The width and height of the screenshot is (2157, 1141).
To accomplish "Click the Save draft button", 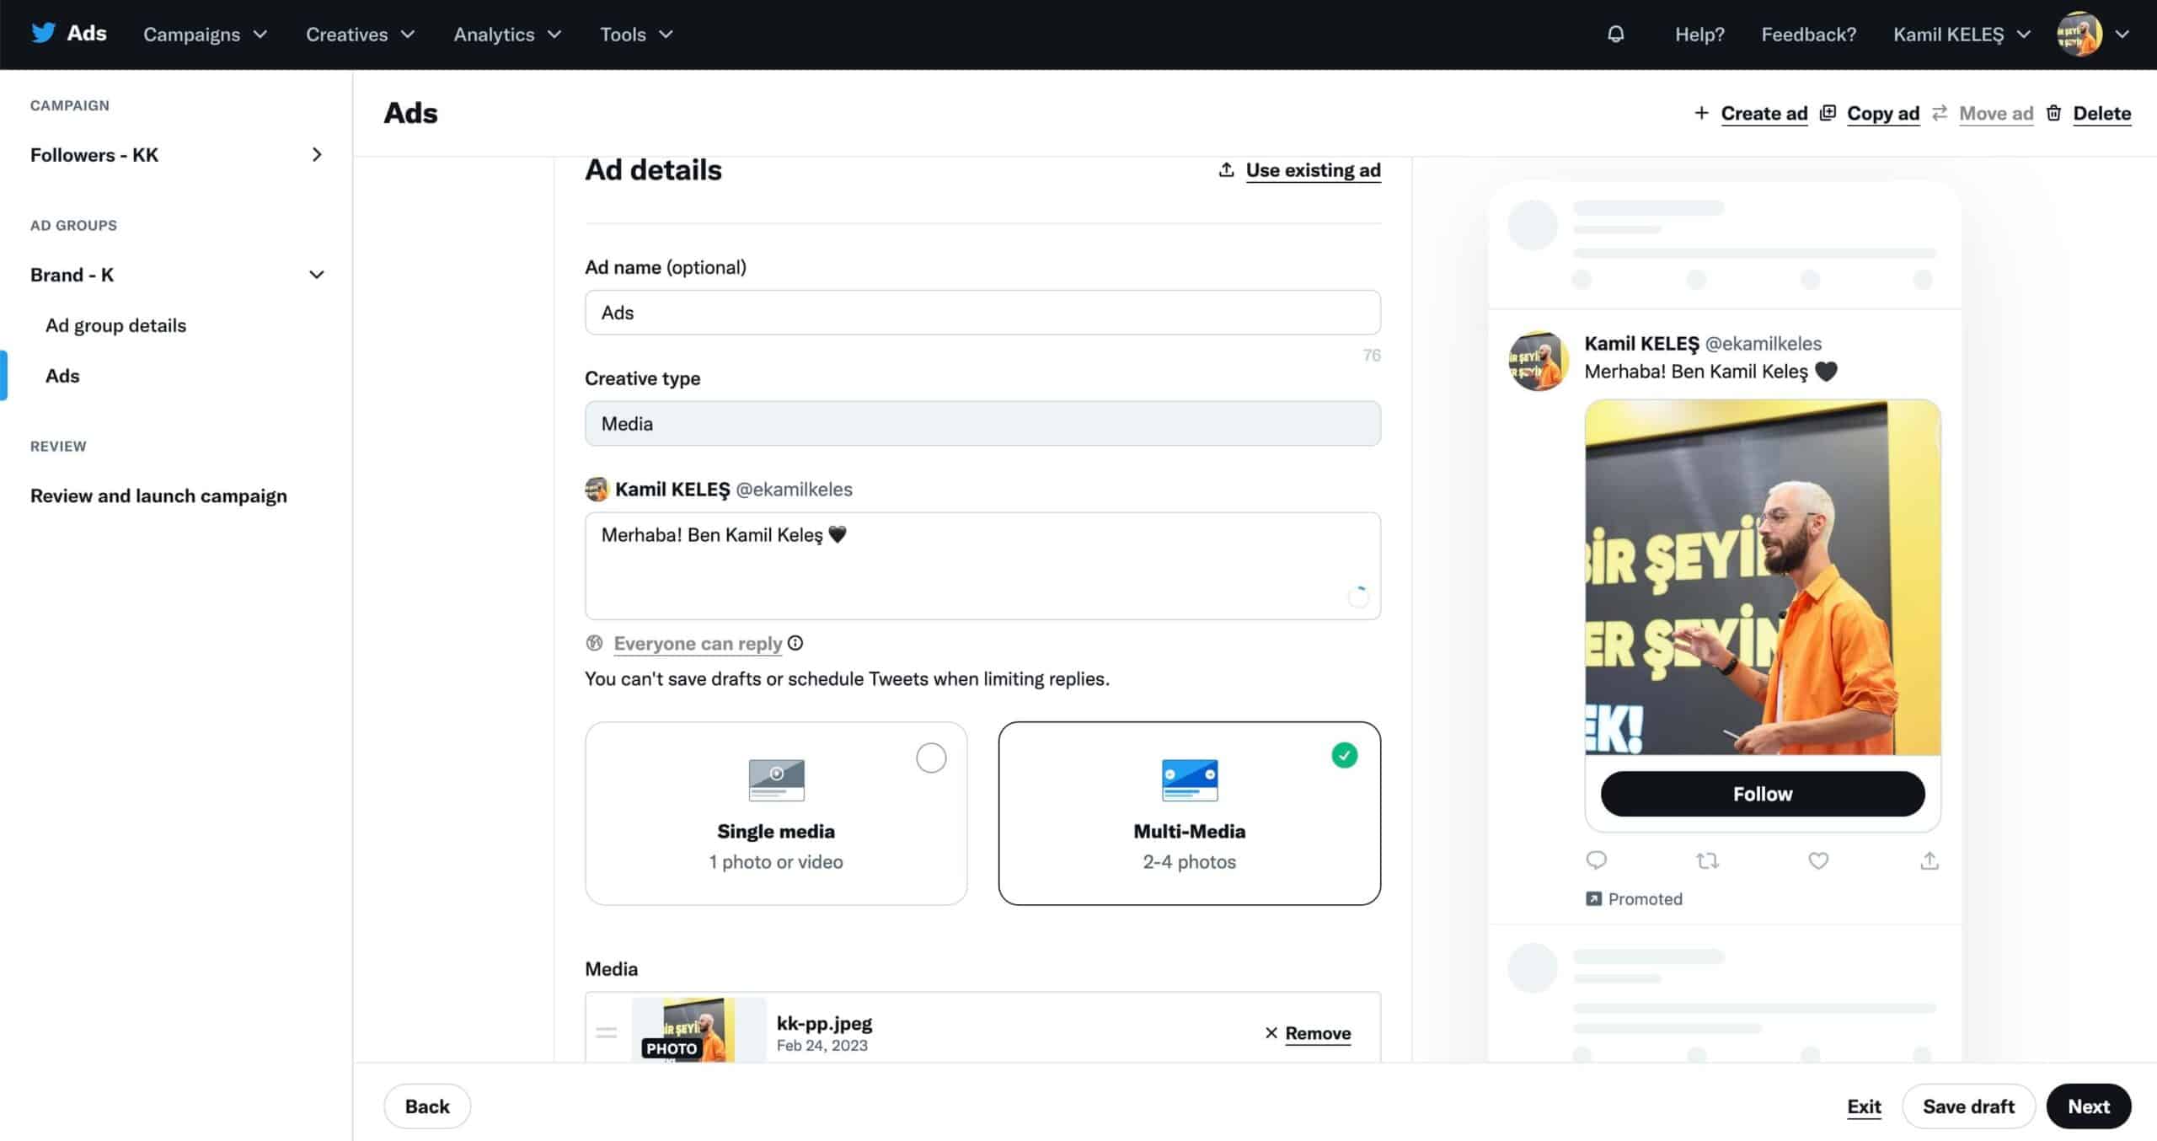I will (x=1969, y=1106).
